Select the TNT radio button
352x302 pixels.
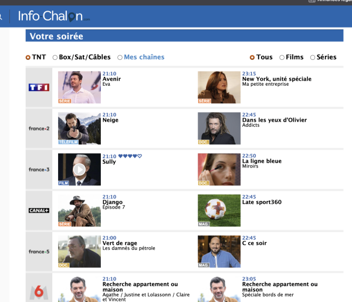(28, 58)
